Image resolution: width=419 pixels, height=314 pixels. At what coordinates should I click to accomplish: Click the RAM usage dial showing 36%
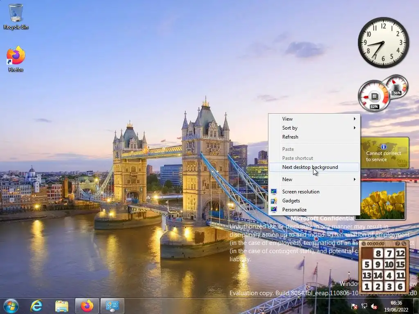pyautogui.click(x=396, y=87)
